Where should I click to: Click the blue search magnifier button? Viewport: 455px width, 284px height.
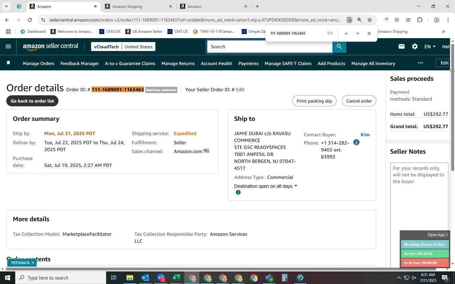339,46
